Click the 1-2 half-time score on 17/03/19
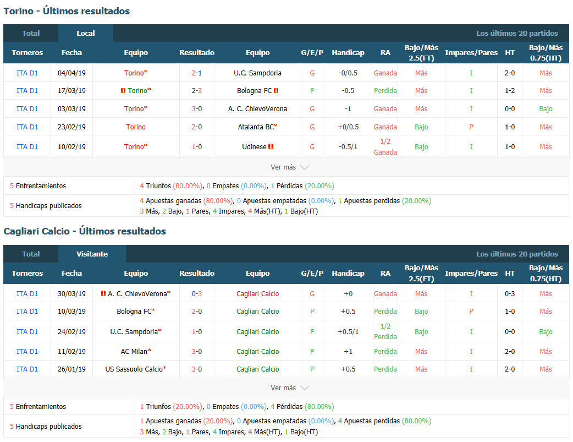The width and height of the screenshot is (573, 442). tap(510, 91)
